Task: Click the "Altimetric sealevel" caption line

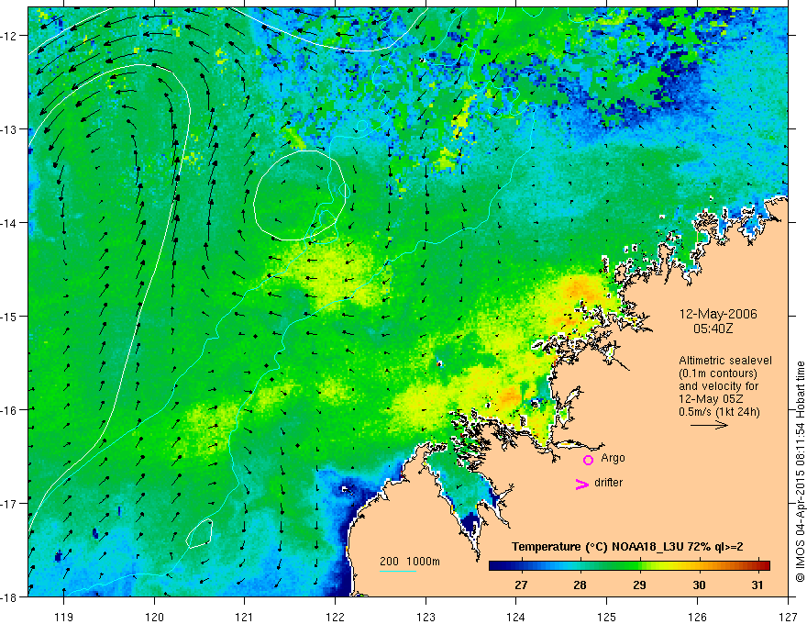Action: tap(725, 361)
